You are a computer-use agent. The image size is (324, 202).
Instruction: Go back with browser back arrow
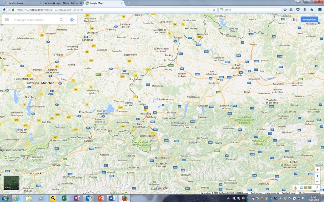pyautogui.click(x=4, y=10)
